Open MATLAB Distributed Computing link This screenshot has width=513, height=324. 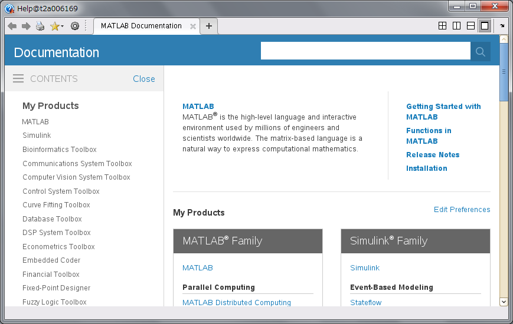click(x=237, y=302)
